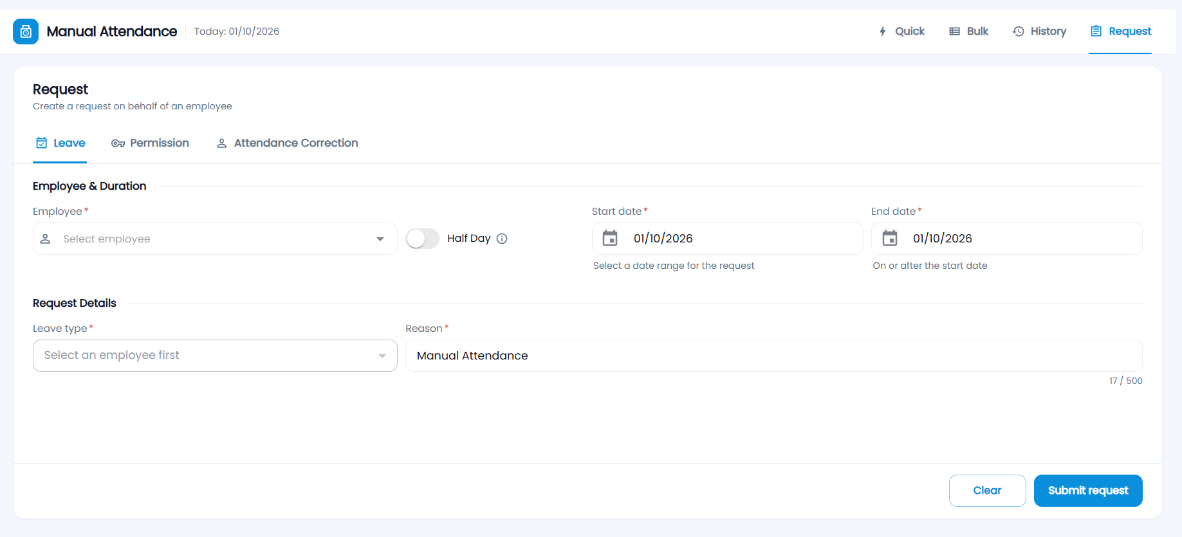This screenshot has height=537, width=1182.
Task: Click the Leave calendar-check icon
Action: pyautogui.click(x=41, y=143)
